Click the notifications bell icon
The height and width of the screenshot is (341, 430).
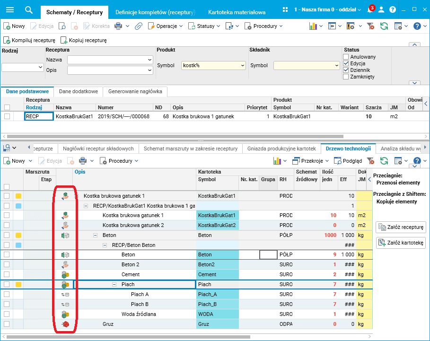point(370,9)
